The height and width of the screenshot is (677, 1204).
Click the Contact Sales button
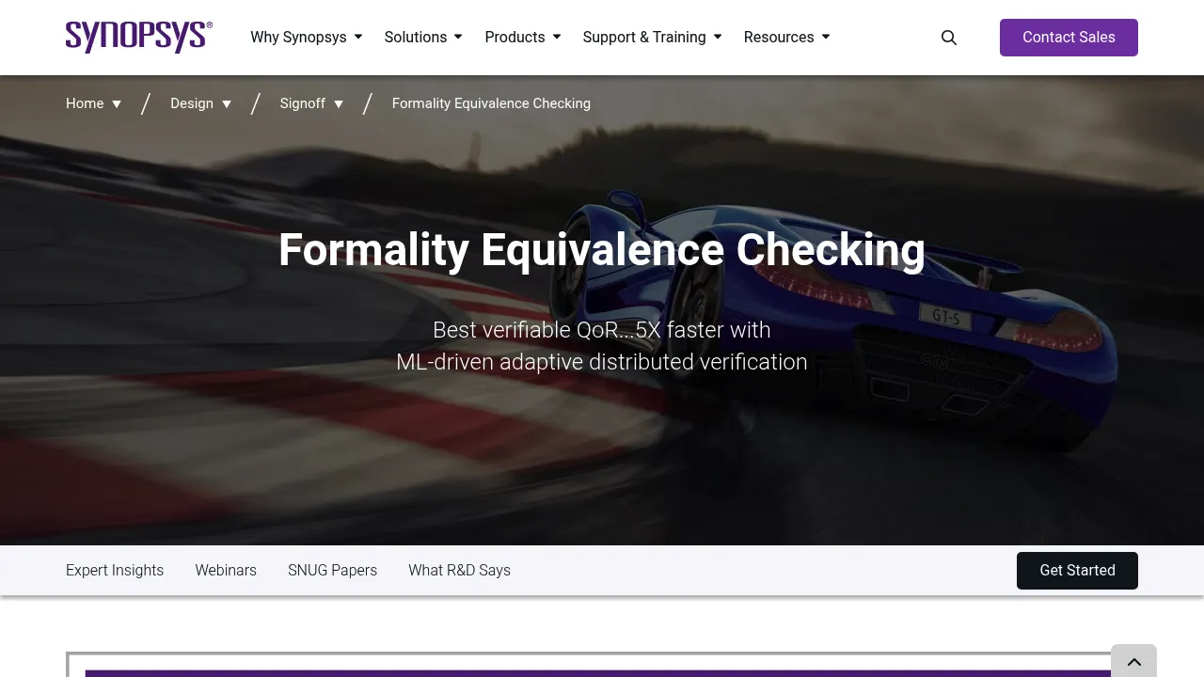(x=1069, y=38)
